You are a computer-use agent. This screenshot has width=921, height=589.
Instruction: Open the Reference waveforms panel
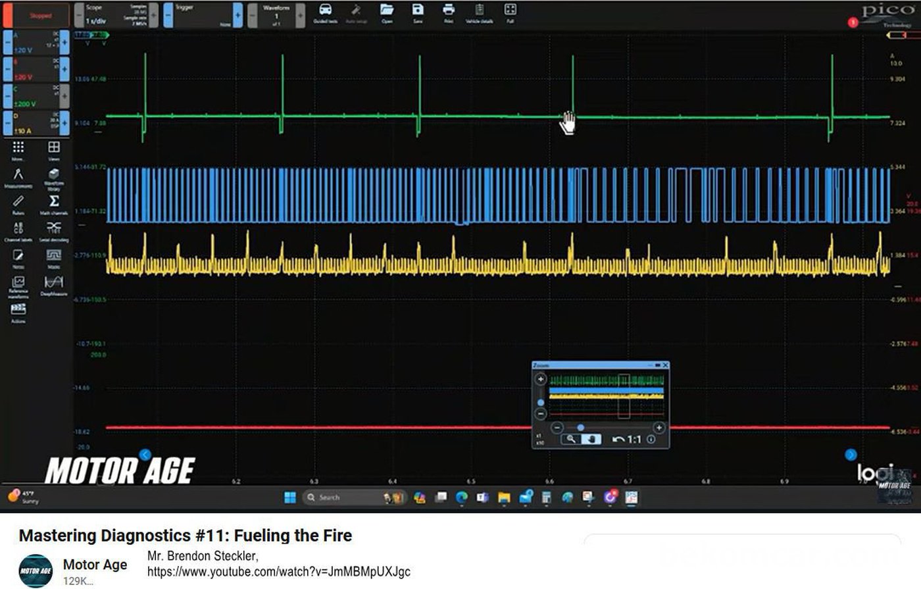point(18,284)
